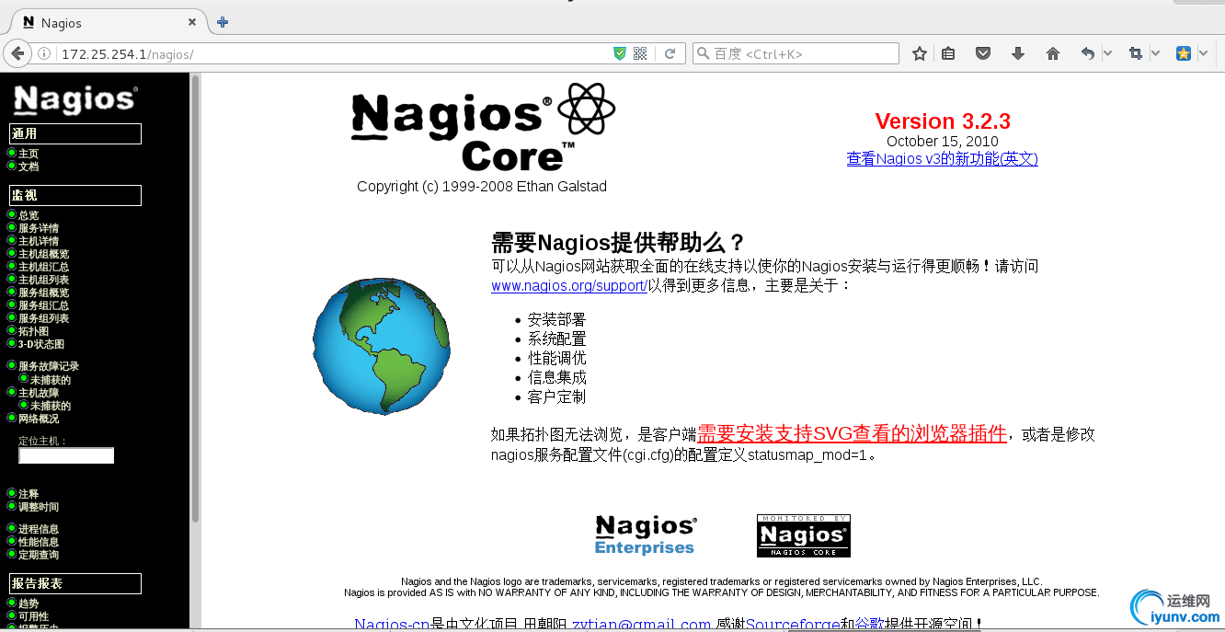
Task: Open 性能信息 in the sidebar
Action: coord(39,542)
